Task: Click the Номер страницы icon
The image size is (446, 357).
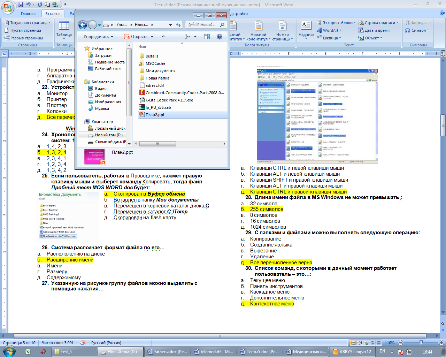Action: (x=282, y=31)
